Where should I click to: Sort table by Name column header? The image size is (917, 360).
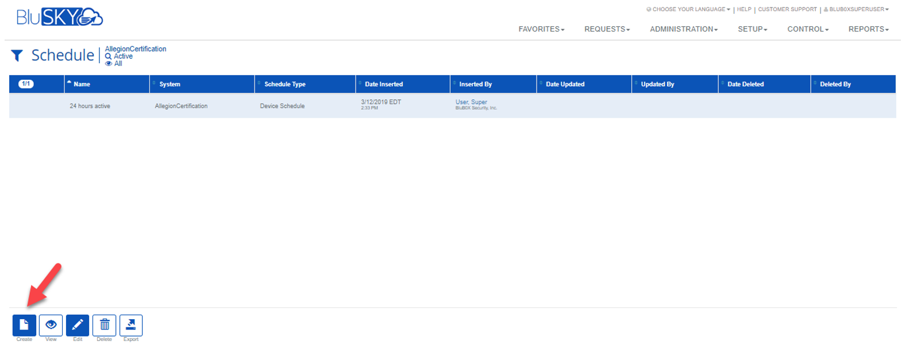click(x=82, y=84)
